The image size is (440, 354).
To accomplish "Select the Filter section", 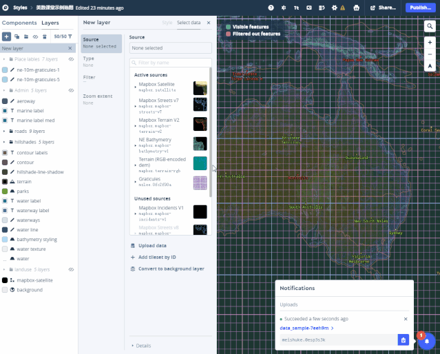I will 101,79.
